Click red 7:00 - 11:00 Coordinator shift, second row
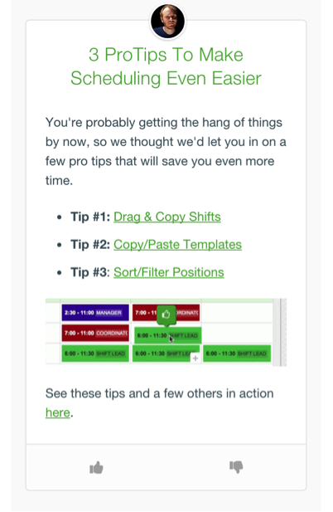333x512 pixels. (x=95, y=333)
